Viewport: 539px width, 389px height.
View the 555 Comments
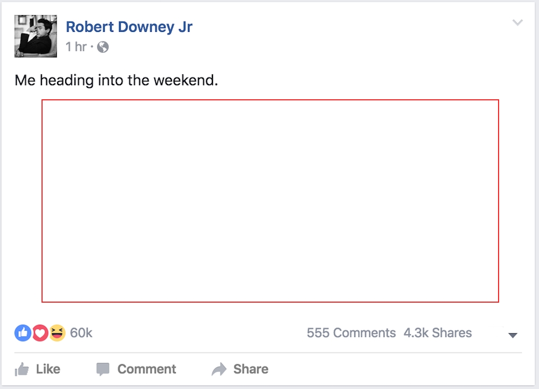(x=351, y=333)
